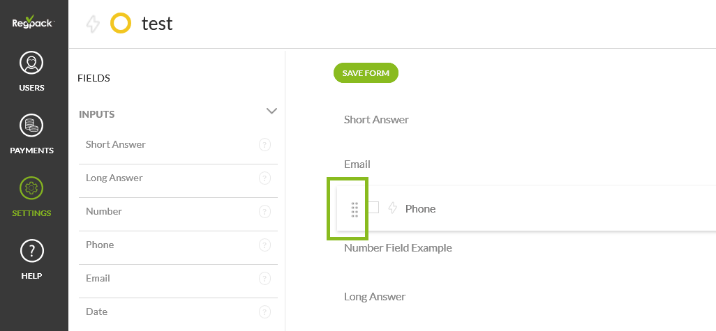Image resolution: width=716 pixels, height=331 pixels.
Task: Collapse the INPUTS section chevron
Action: 272,111
